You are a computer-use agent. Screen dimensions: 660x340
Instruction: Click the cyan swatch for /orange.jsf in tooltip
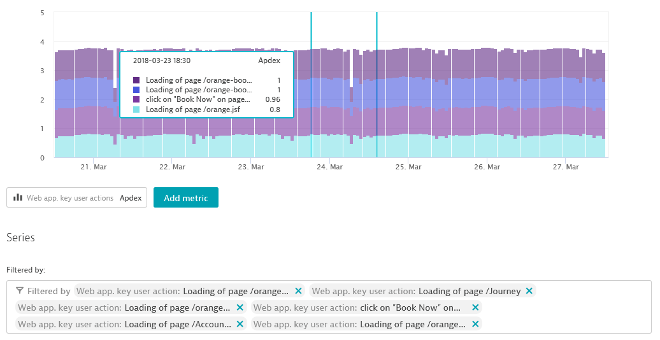point(136,110)
